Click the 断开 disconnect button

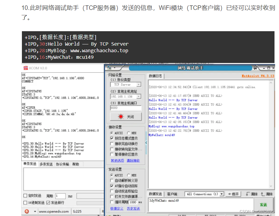pyautogui.click(x=233, y=194)
